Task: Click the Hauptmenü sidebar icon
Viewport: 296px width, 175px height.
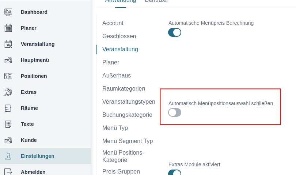Action: click(8, 60)
